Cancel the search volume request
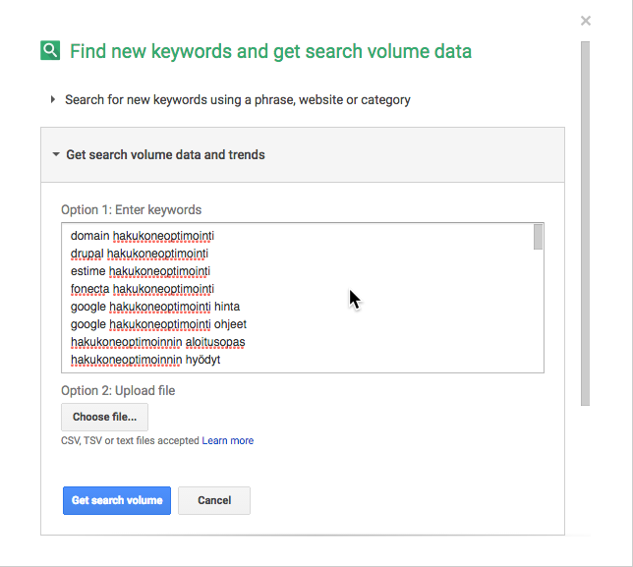The height and width of the screenshot is (567, 633). (214, 500)
